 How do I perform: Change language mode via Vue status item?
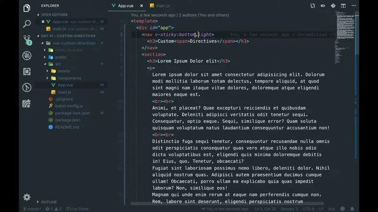331,209
